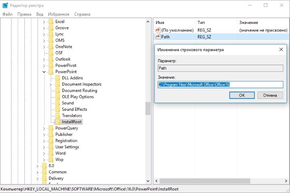Image resolution: width=290 pixels, height=193 pixels.
Task: Click the OLE Play Options folder icon
Action: (x=58, y=97)
